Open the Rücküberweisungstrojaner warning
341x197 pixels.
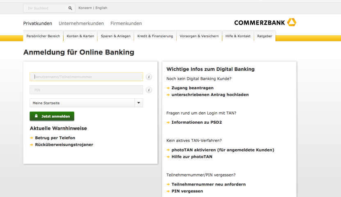point(64,145)
